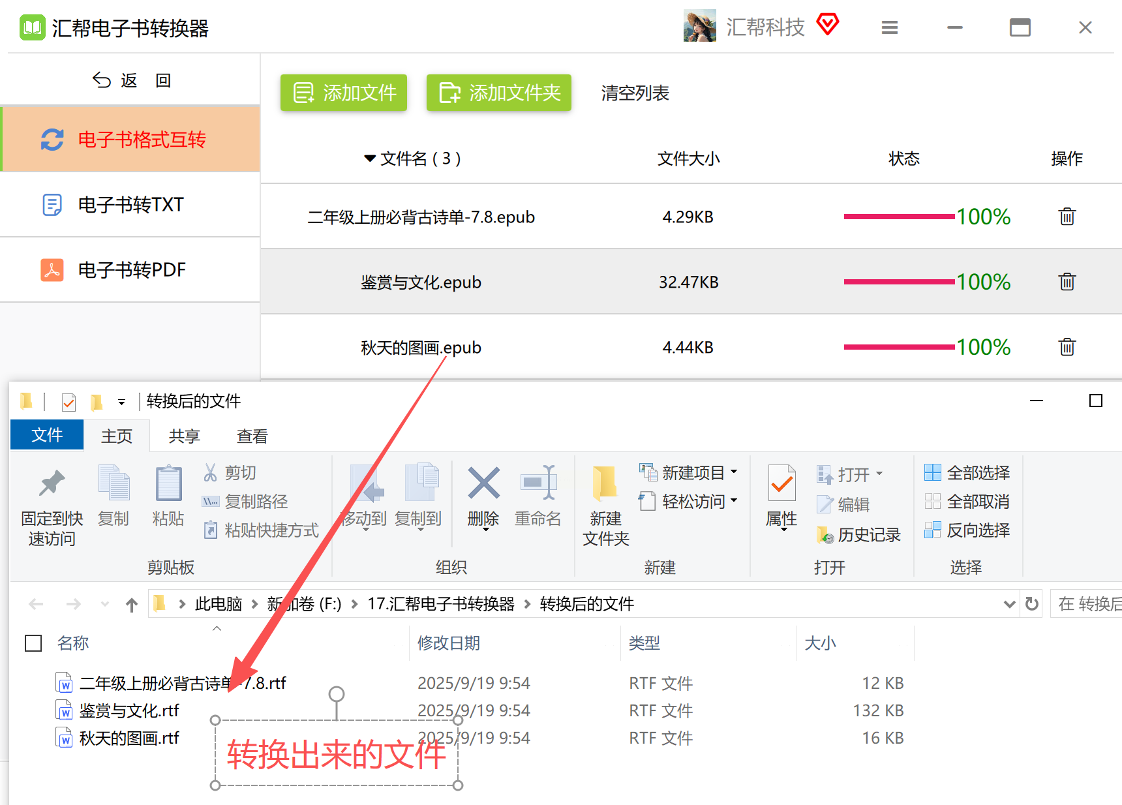Image resolution: width=1122 pixels, height=805 pixels.
Task: Click the Explorer properties quick-access checkmark icon
Action: [x=68, y=402]
